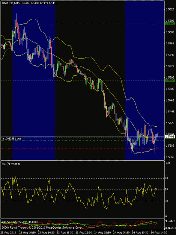
Task: Click the RSI scale value 30
Action: tap(167, 201)
